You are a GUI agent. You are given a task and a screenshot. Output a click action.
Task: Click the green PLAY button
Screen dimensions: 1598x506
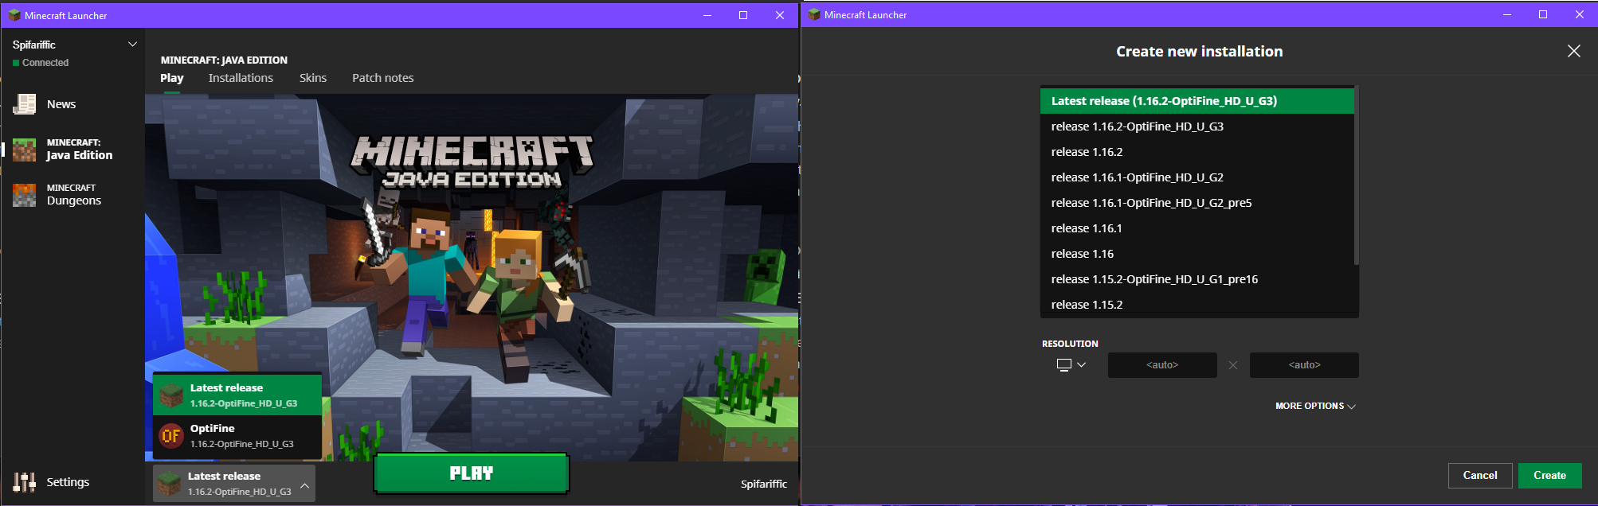[472, 473]
